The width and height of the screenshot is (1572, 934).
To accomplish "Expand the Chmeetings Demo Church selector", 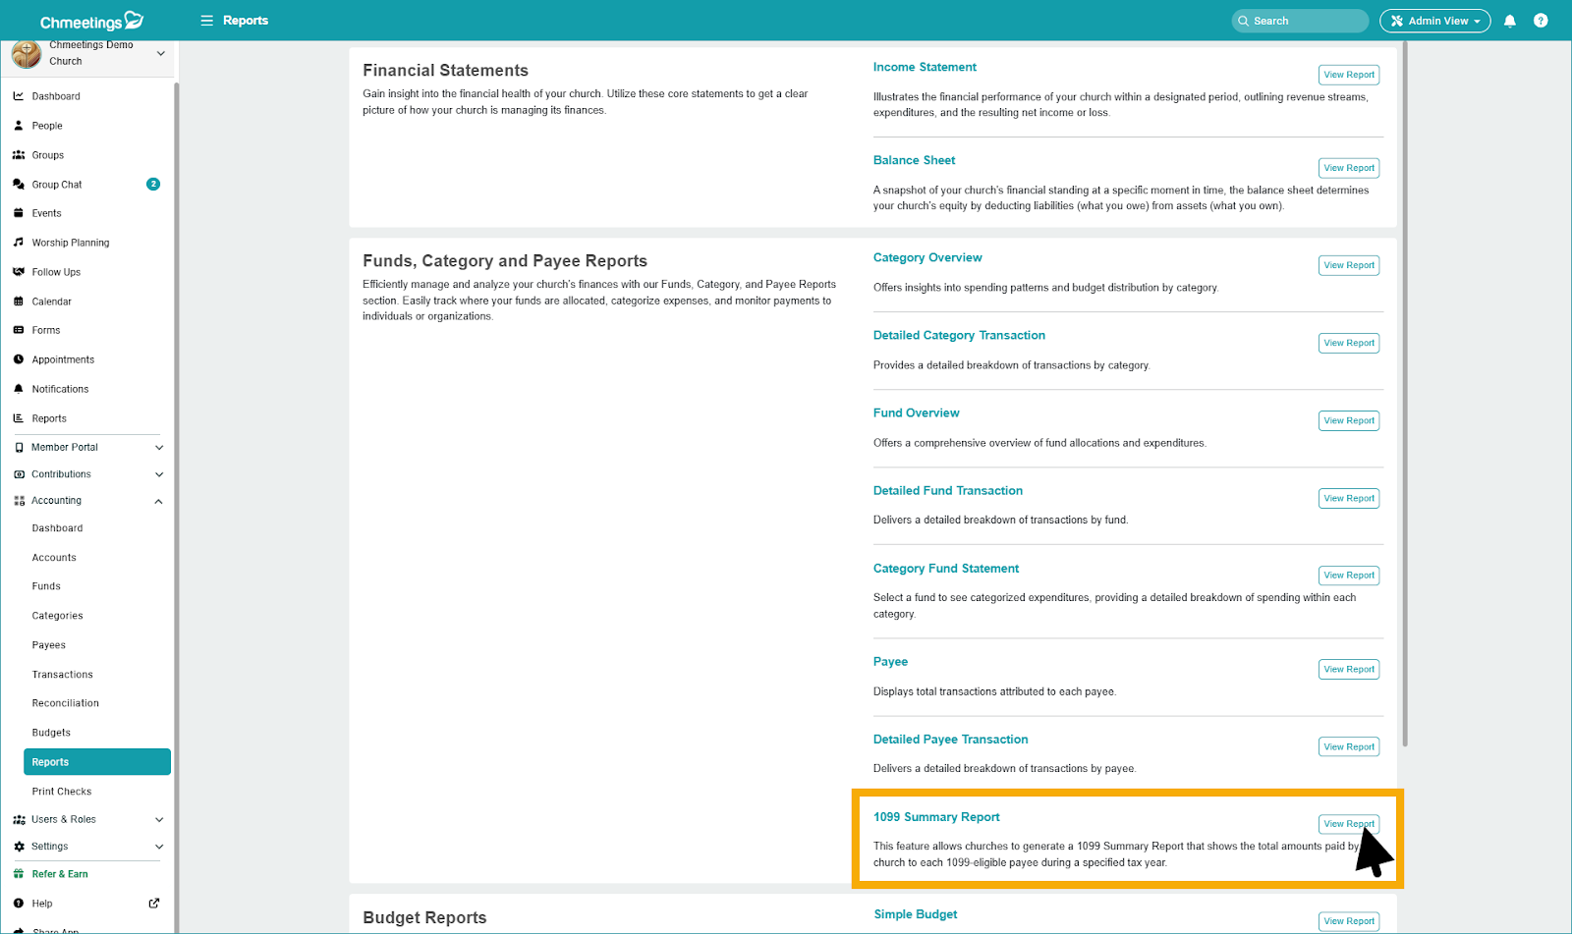I will (161, 53).
